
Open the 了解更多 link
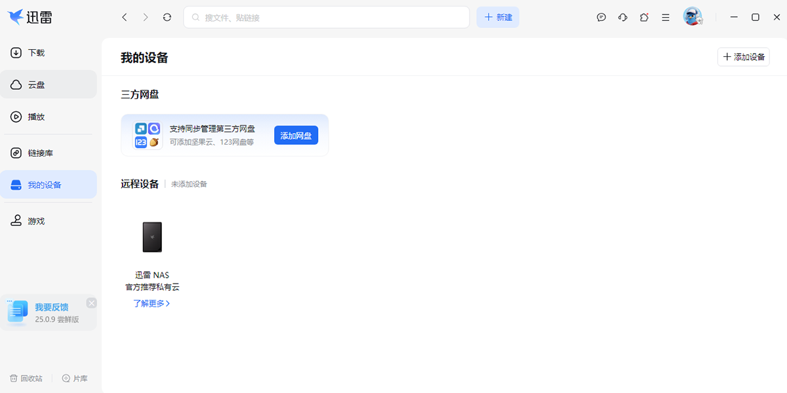pos(151,303)
